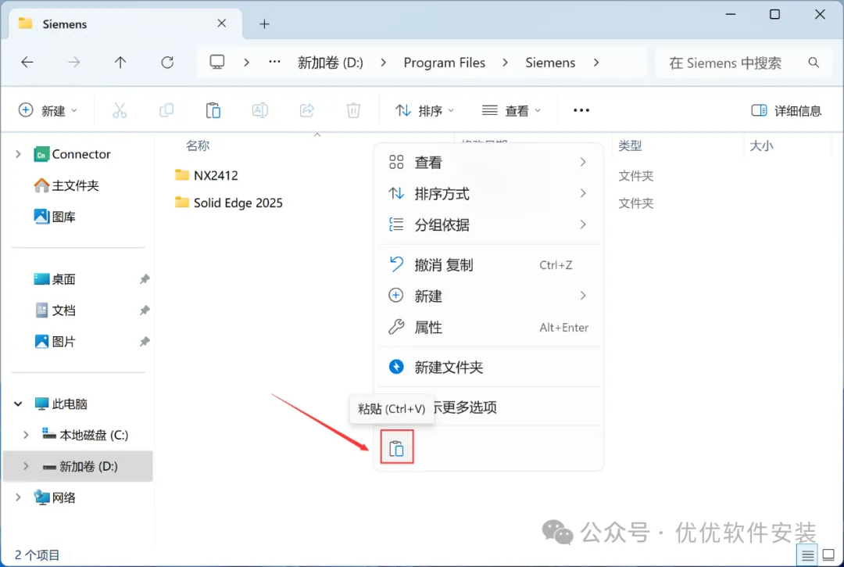Open 查看 submenu in context menu
The height and width of the screenshot is (567, 844).
488,162
